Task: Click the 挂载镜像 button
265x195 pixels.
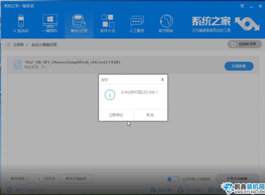Action: tap(239, 66)
